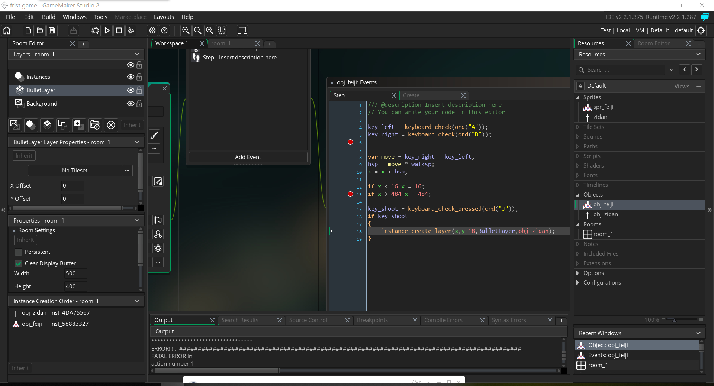Click the Stop icon in toolbar
The width and height of the screenshot is (714, 386).
point(119,30)
